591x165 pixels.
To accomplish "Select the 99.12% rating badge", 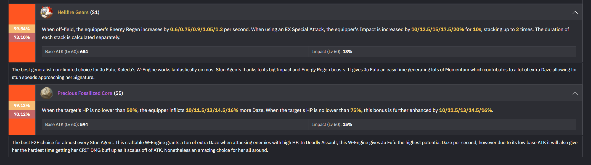I will tap(22, 106).
